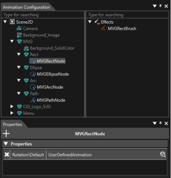The height and width of the screenshot is (178, 171).
Task: Pin the Animation Configuration panel
Action: 160,6
